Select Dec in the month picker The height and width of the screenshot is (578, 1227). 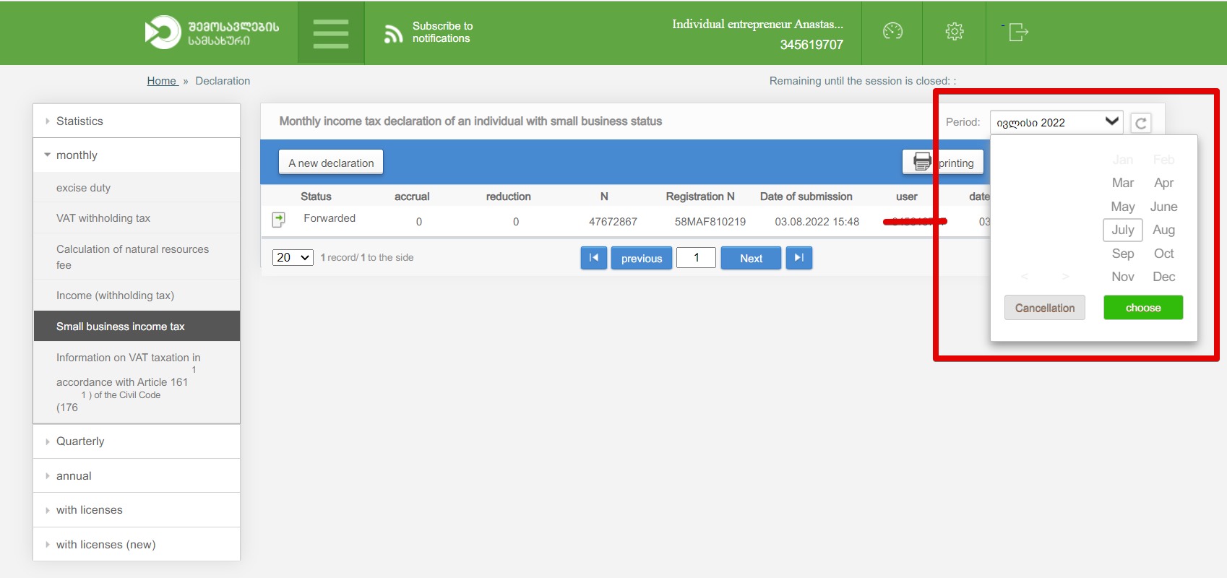[x=1164, y=277]
